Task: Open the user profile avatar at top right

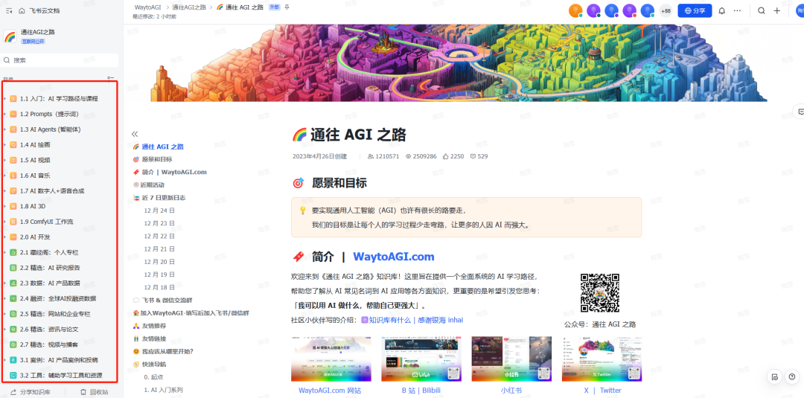Action: [x=799, y=10]
